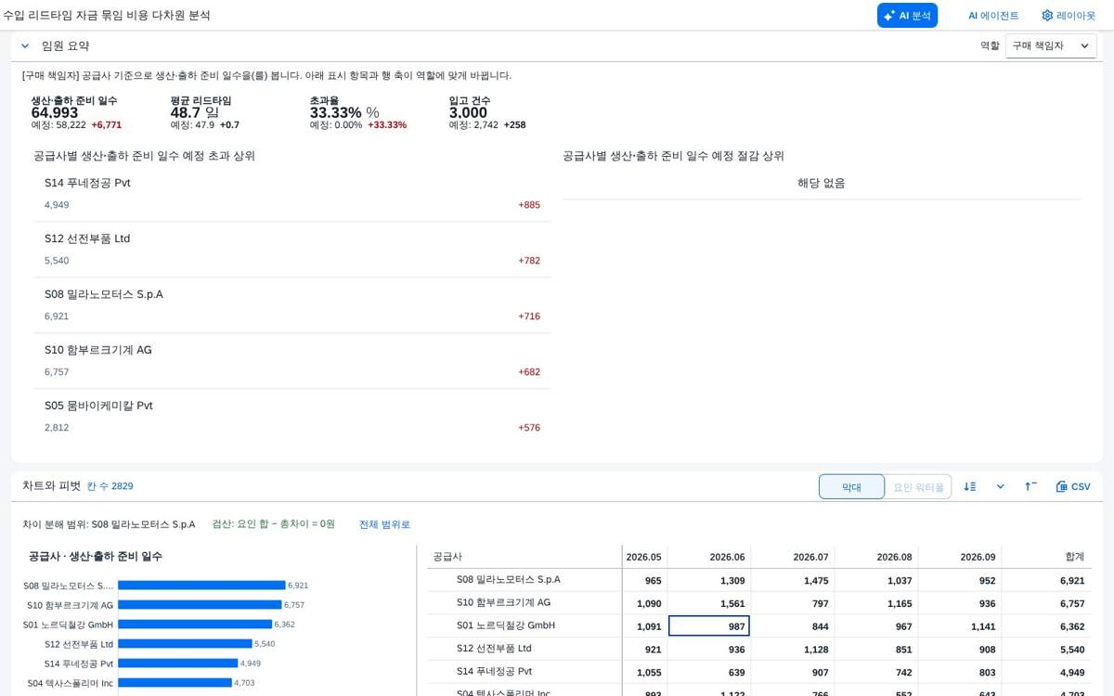Click the S01 노르딕철강 GmbH chart bar

pos(195,625)
